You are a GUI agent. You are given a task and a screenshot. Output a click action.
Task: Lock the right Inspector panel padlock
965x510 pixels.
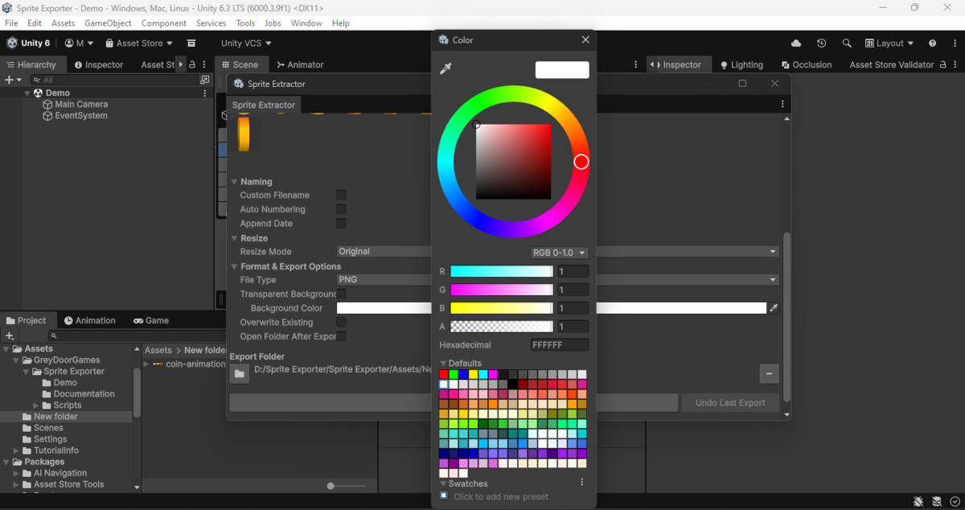[945, 64]
